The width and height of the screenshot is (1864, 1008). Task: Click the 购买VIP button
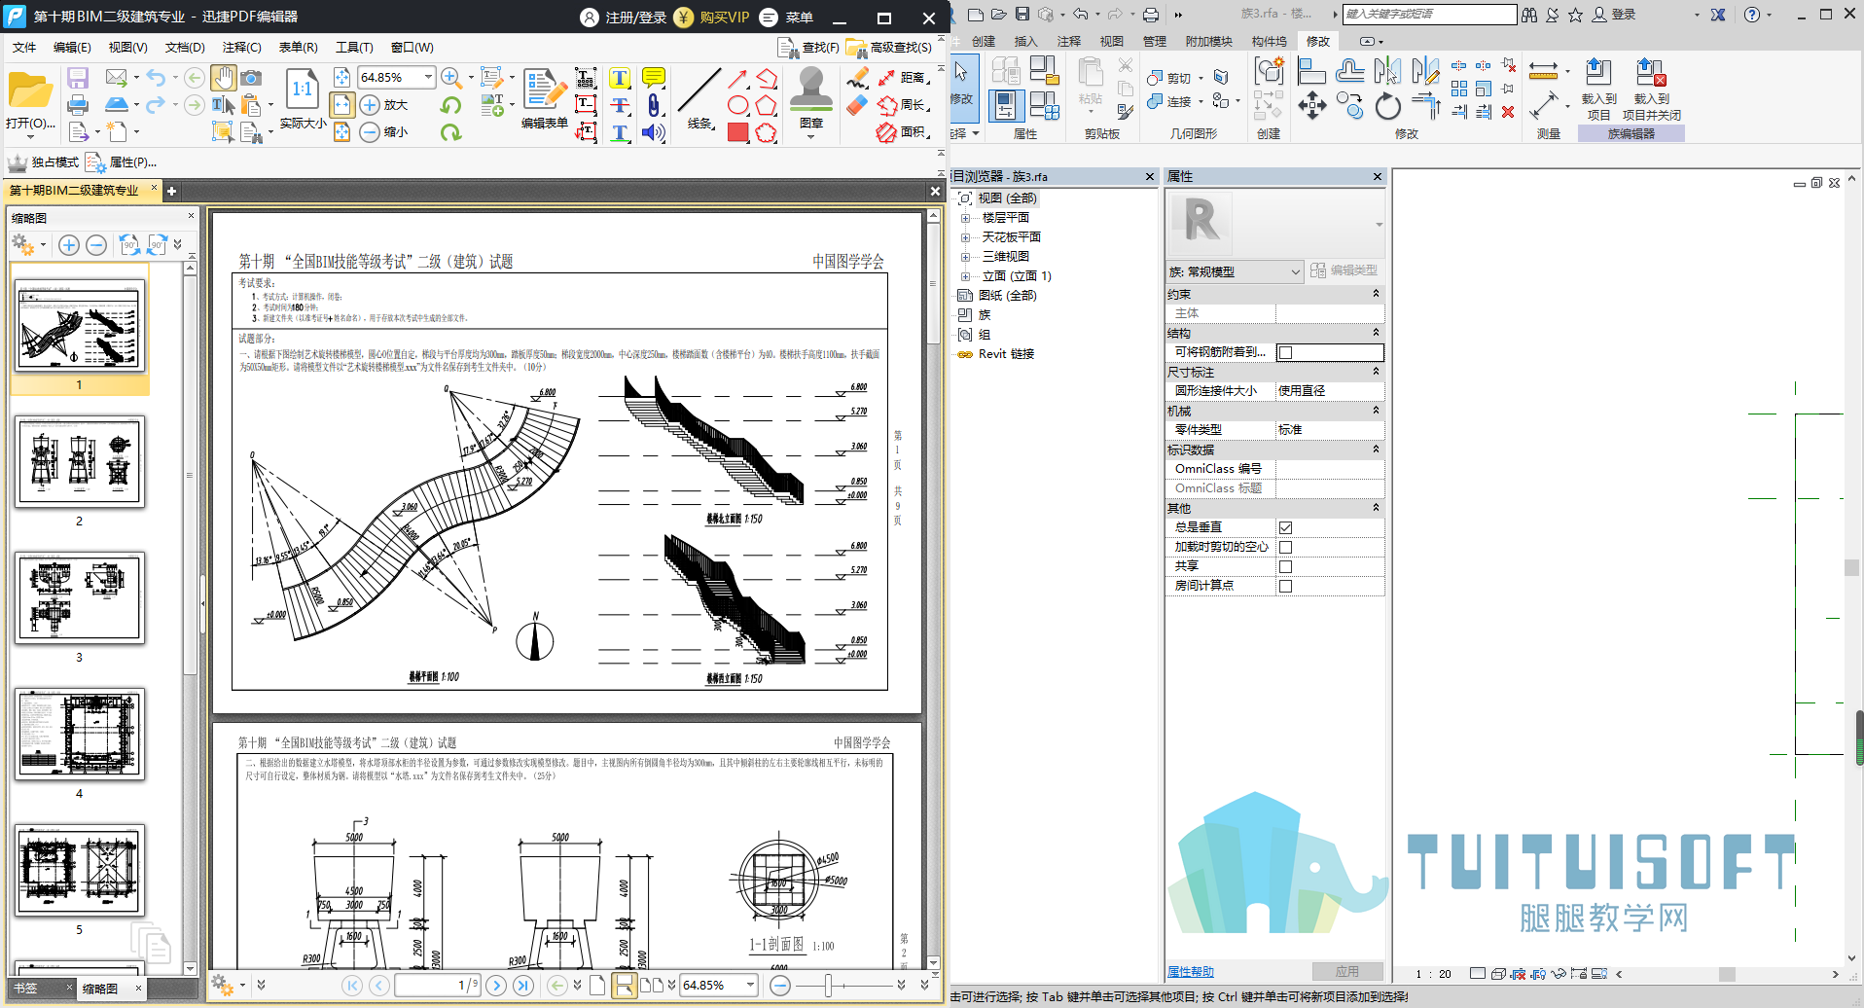713,18
